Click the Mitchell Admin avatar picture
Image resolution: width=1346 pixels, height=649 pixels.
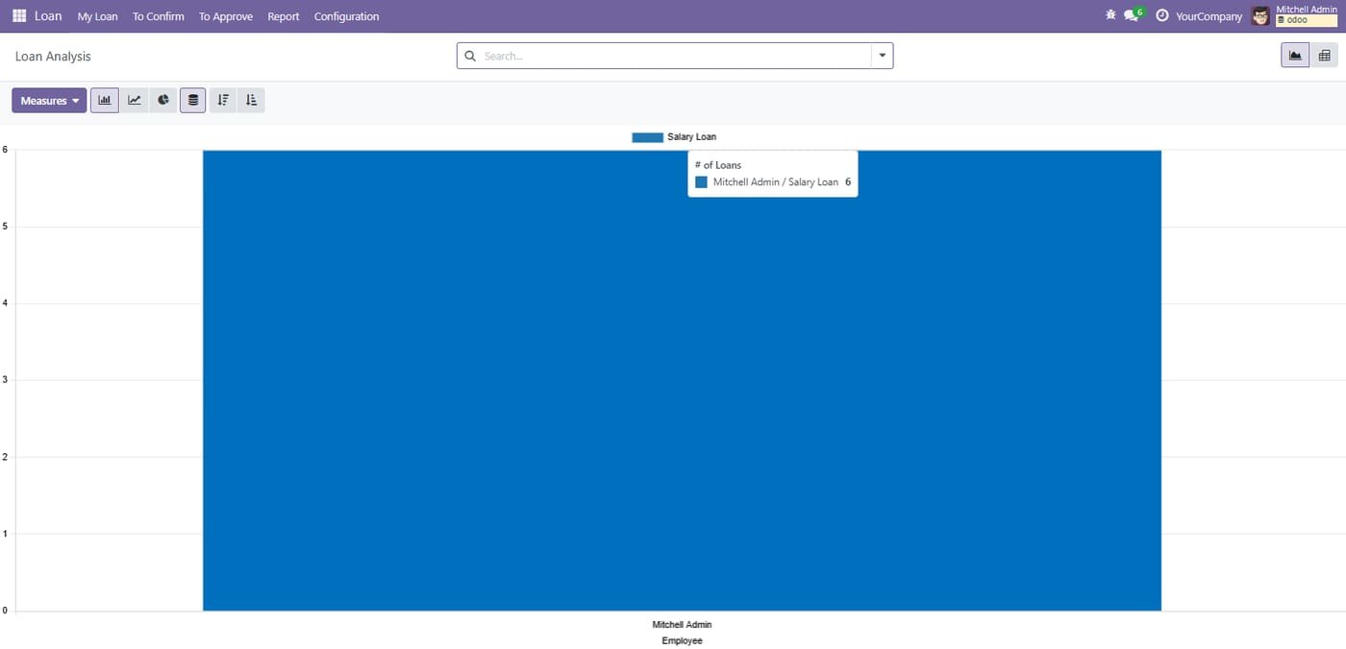coord(1260,15)
